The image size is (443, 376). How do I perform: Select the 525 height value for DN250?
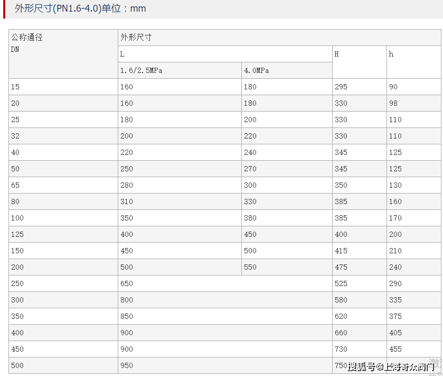coord(341,283)
